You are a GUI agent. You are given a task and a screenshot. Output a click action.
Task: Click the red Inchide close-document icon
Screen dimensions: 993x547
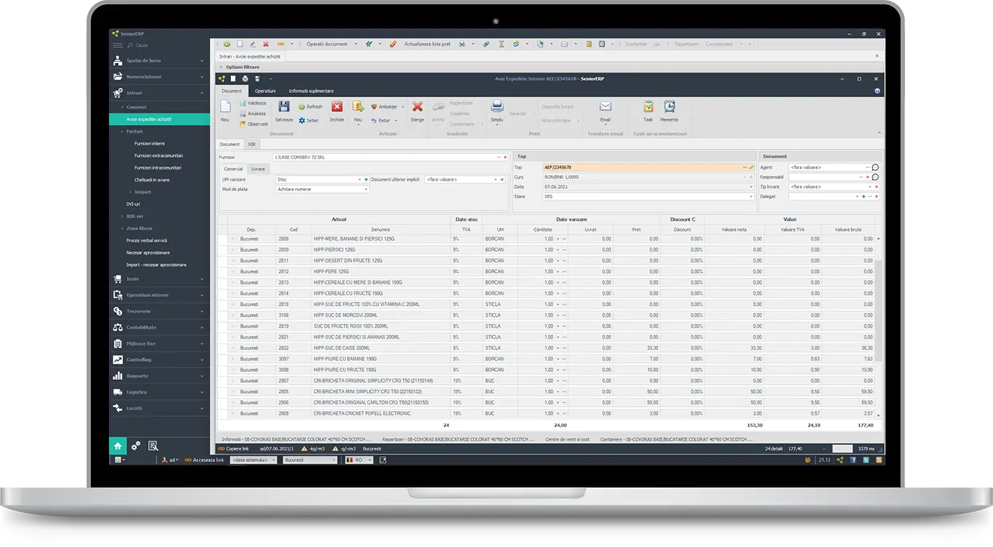[x=337, y=107]
